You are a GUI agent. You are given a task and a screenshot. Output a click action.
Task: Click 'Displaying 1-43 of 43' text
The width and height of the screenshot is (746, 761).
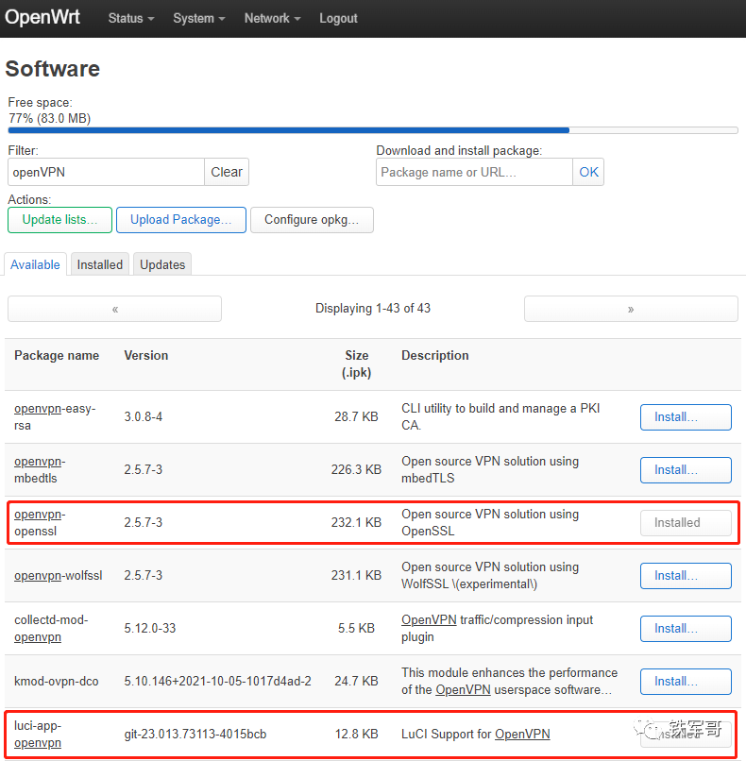coord(373,309)
